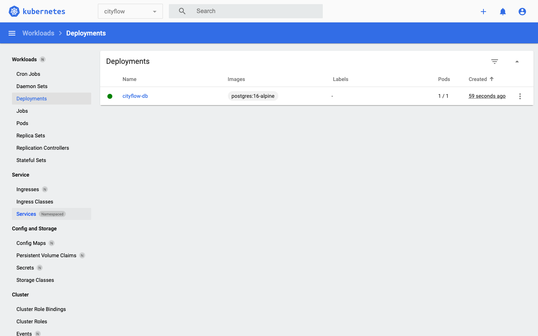538x336 pixels.
Task: Open the notifications bell
Action: [503, 12]
